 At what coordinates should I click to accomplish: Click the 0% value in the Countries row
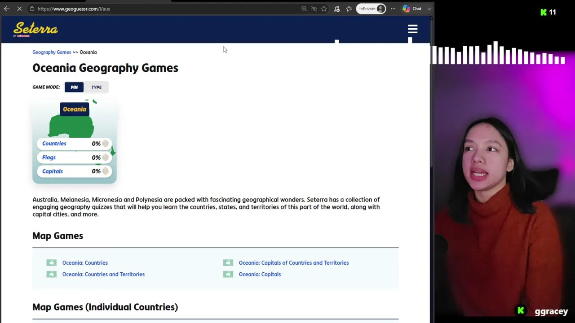[x=96, y=144]
